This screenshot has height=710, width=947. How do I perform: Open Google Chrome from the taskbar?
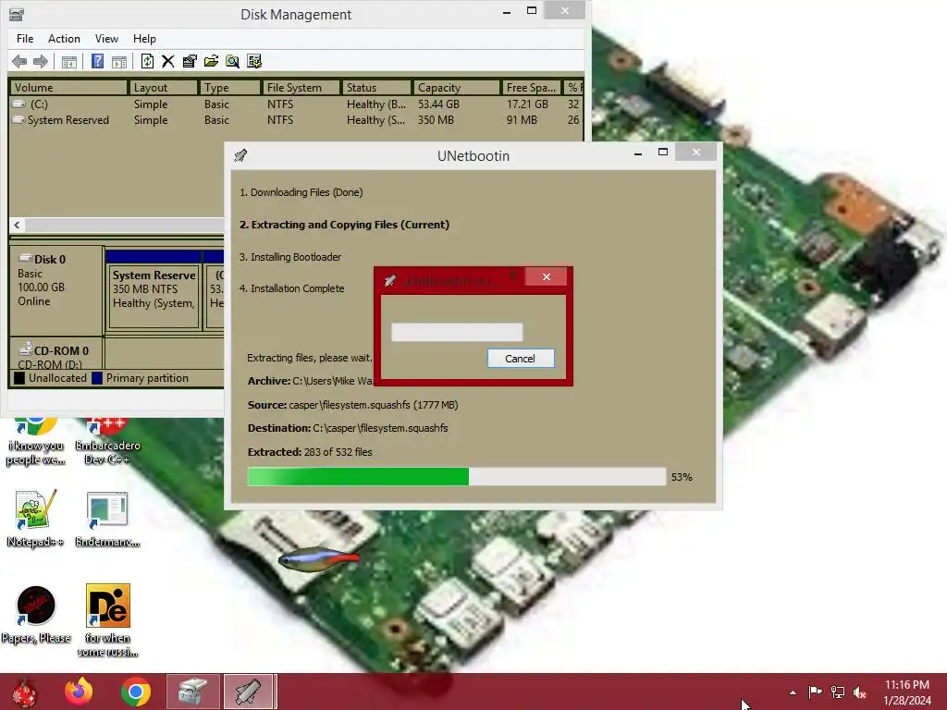point(135,692)
